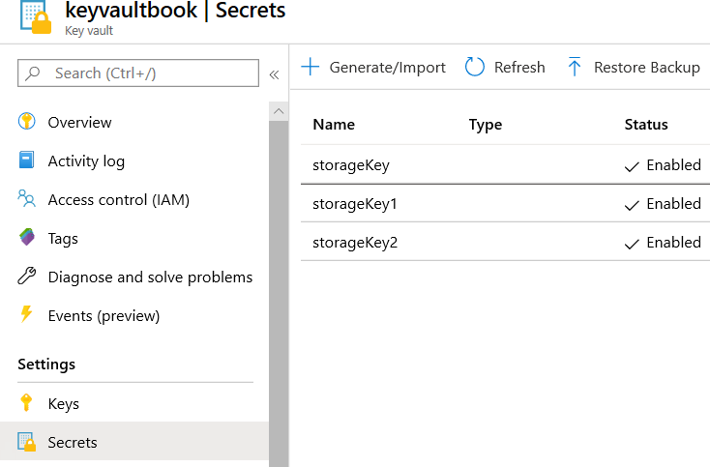The height and width of the screenshot is (467, 710).
Task: Refresh the secrets list
Action: [505, 67]
